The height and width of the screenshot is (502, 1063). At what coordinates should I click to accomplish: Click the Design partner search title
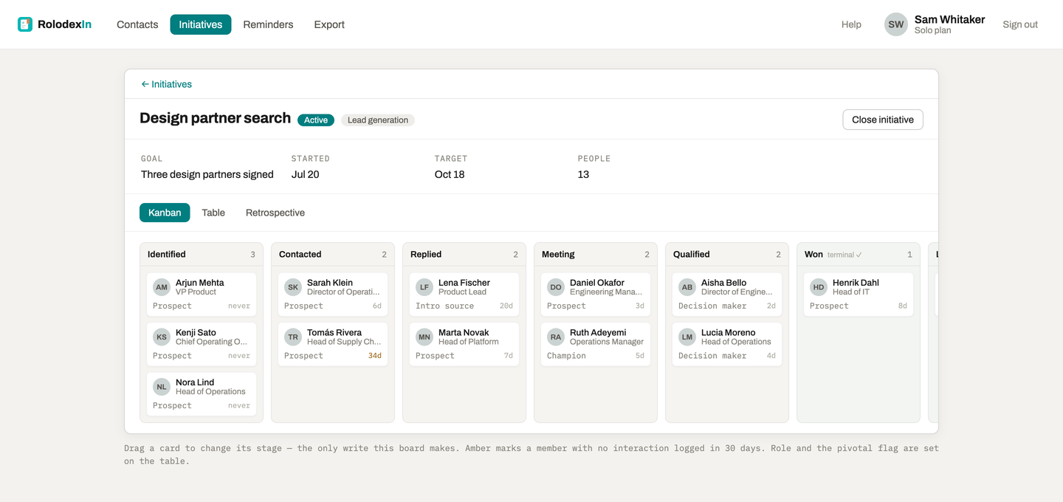(x=216, y=118)
